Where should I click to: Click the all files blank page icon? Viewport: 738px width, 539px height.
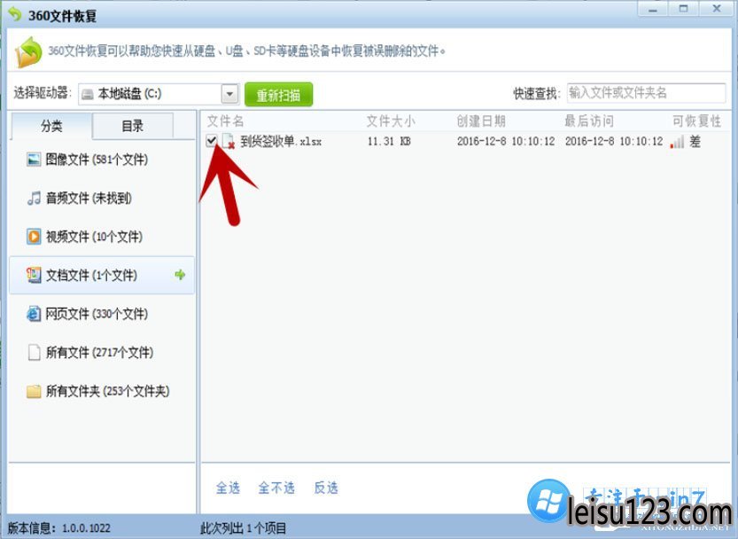click(34, 352)
